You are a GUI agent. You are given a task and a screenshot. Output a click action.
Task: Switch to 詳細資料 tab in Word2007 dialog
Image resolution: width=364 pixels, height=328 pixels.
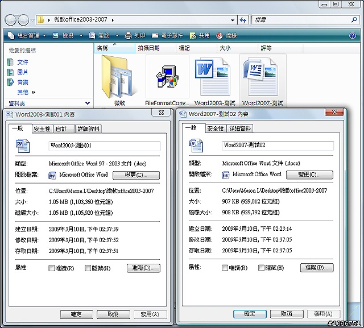(240, 128)
